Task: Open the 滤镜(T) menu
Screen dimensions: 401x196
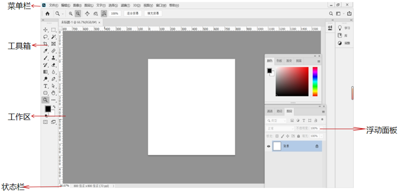Action: coord(125,5)
